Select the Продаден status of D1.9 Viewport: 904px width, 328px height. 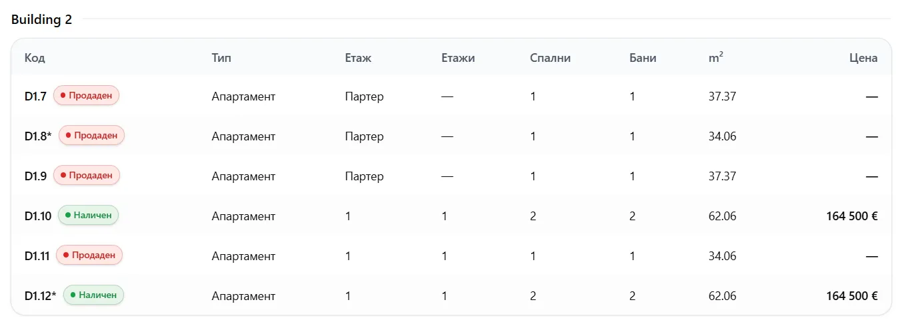coord(86,176)
